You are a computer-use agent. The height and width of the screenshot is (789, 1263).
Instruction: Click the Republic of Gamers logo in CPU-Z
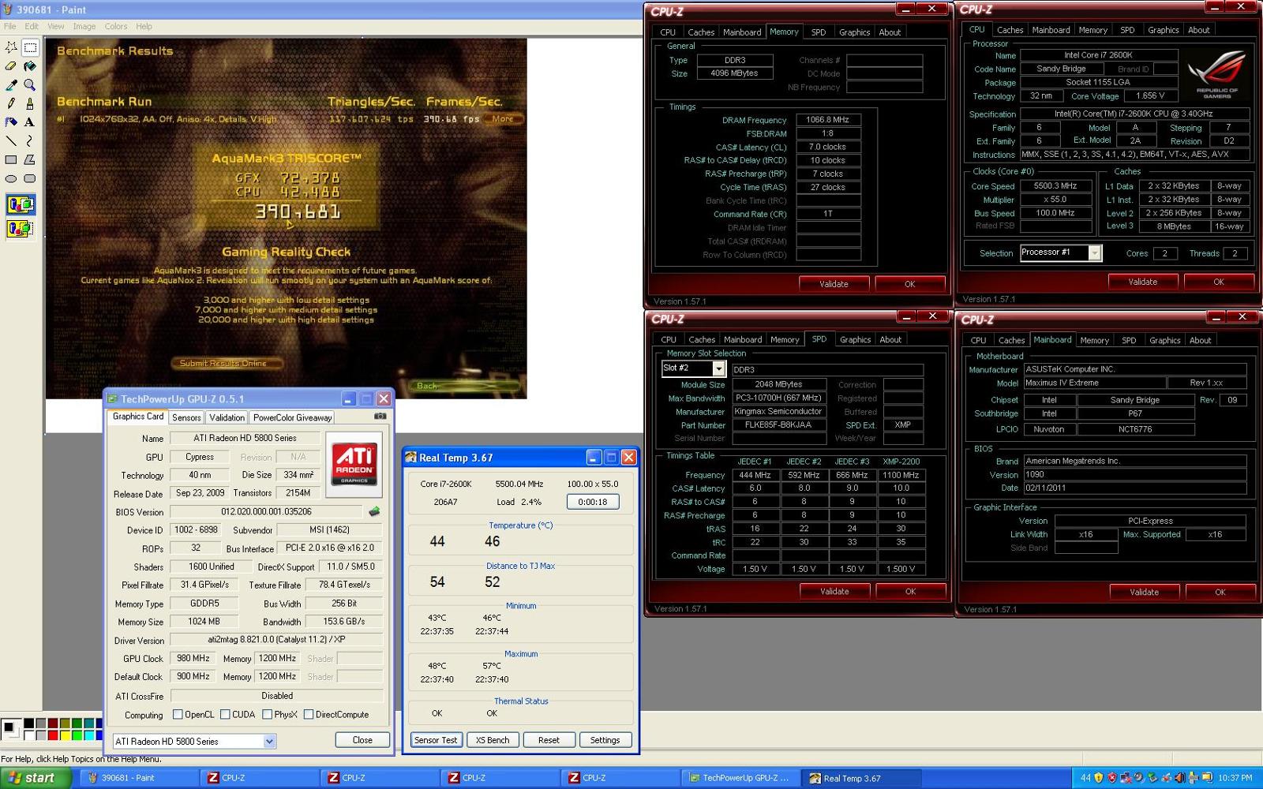click(1216, 75)
